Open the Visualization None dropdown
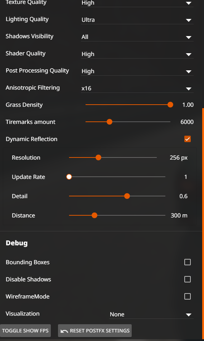204x341 pixels. (x=151, y=315)
